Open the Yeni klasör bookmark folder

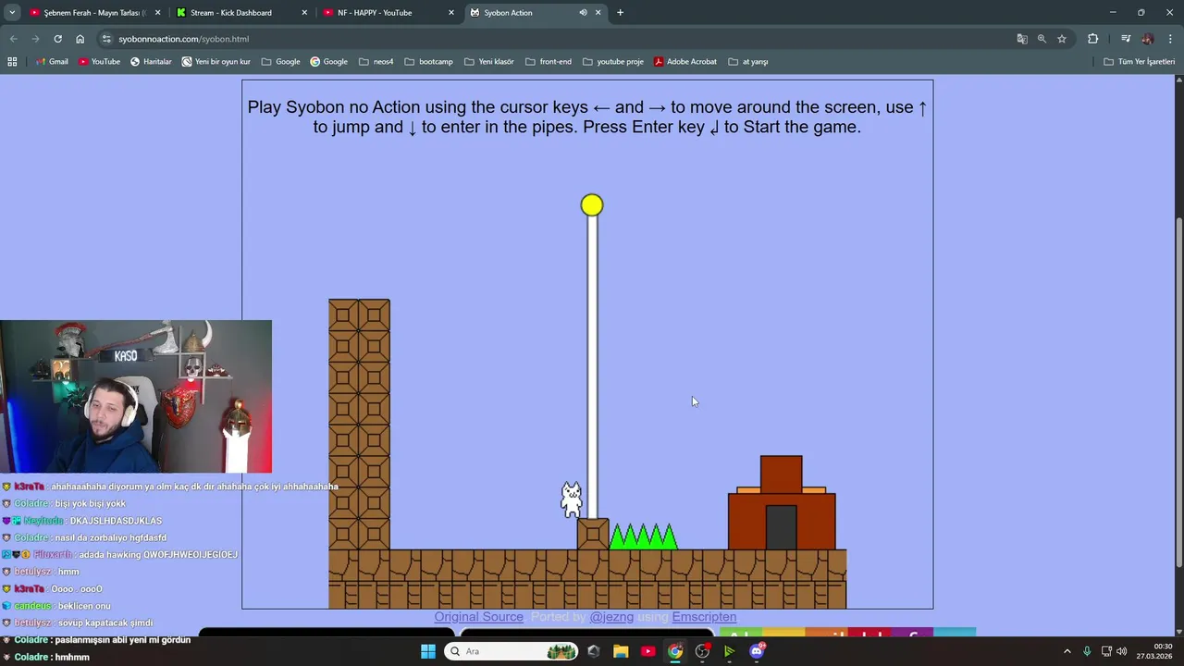[x=489, y=62]
